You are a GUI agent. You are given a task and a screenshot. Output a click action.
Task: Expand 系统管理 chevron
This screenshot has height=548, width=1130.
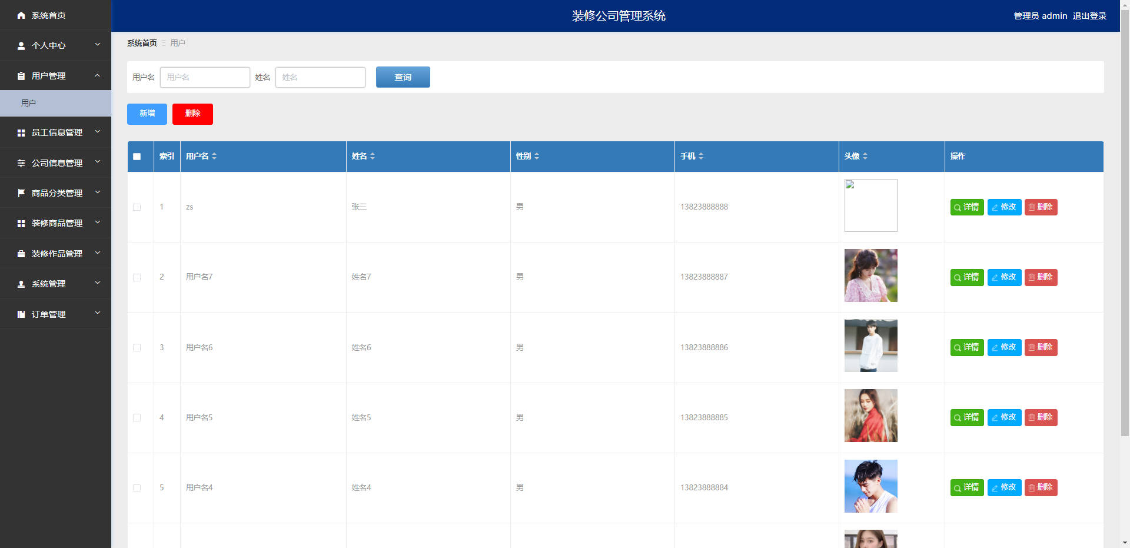tap(98, 283)
